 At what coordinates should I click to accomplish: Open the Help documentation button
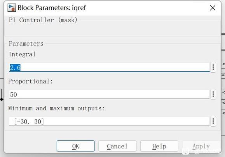pos(159,146)
